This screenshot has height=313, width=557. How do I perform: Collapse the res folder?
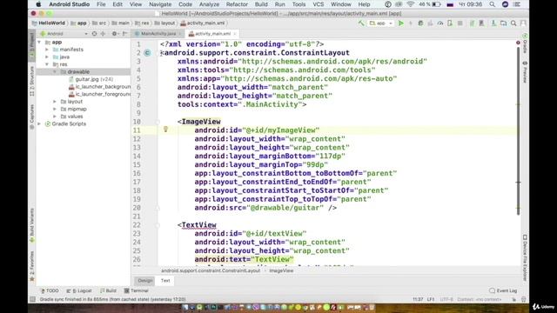coord(47,64)
